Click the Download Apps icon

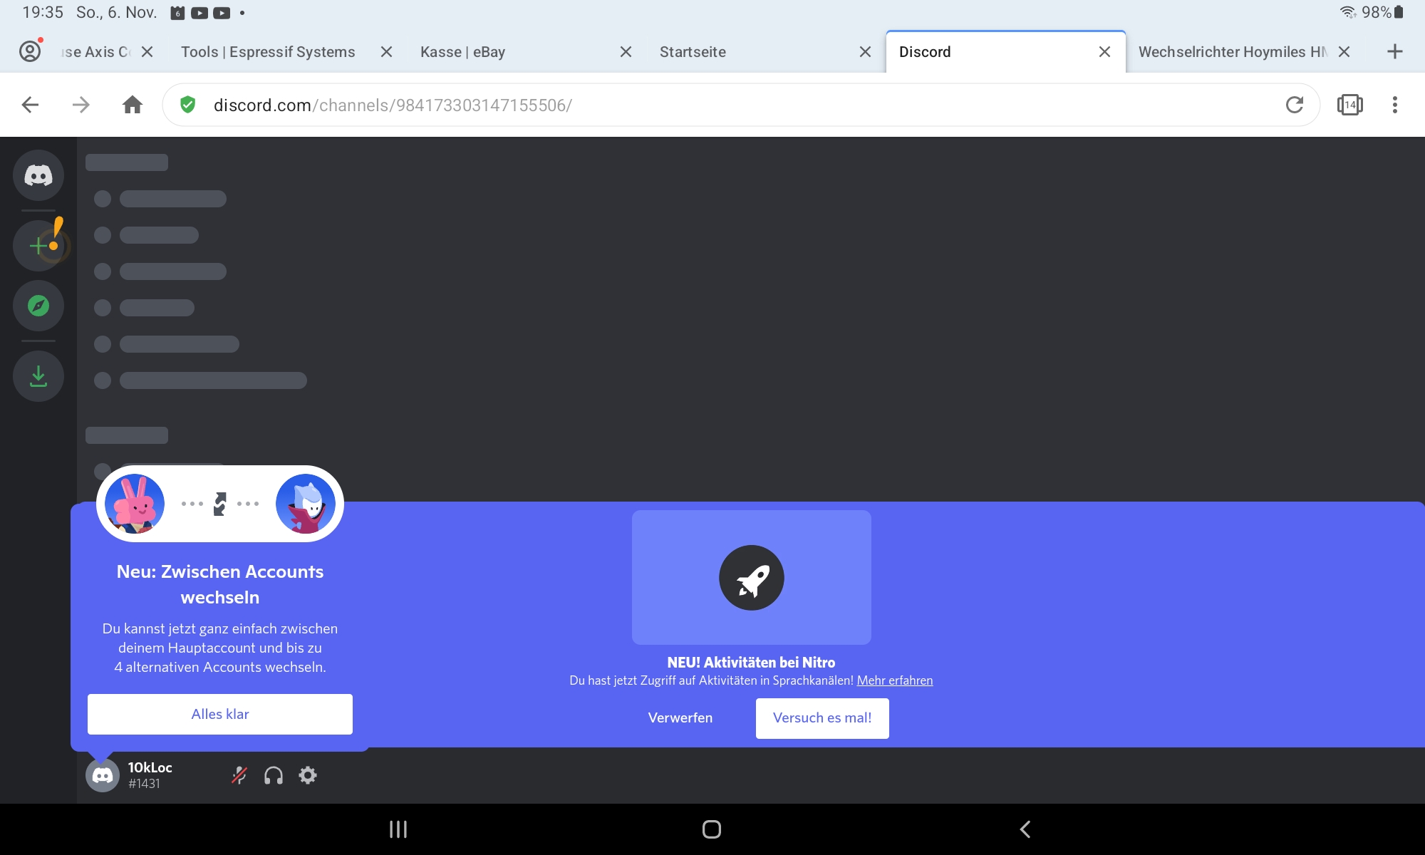click(x=38, y=376)
